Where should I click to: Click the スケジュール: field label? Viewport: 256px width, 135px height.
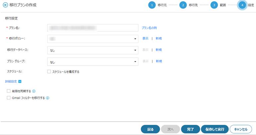(15, 71)
